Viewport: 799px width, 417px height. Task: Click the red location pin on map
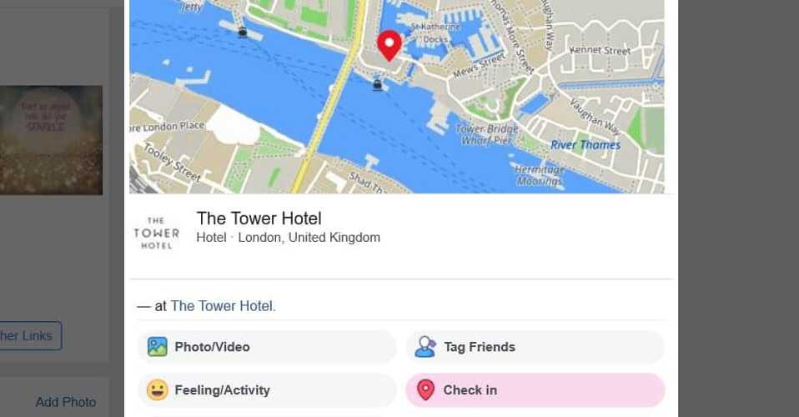(x=389, y=45)
